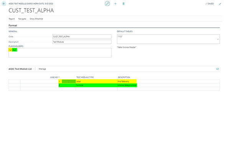Screen dimensions: 230x161
Task: Select the Formula text module type cell
Action: (x=96, y=85)
